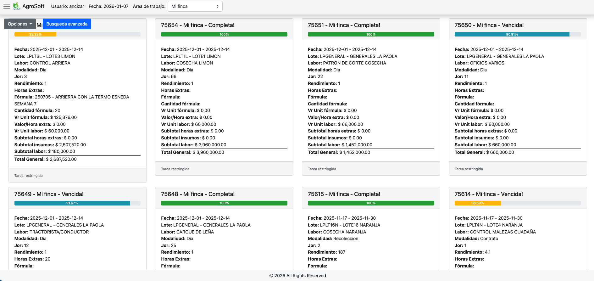The height and width of the screenshot is (281, 594).
Task: Open task 75651 card title
Action: (x=344, y=25)
